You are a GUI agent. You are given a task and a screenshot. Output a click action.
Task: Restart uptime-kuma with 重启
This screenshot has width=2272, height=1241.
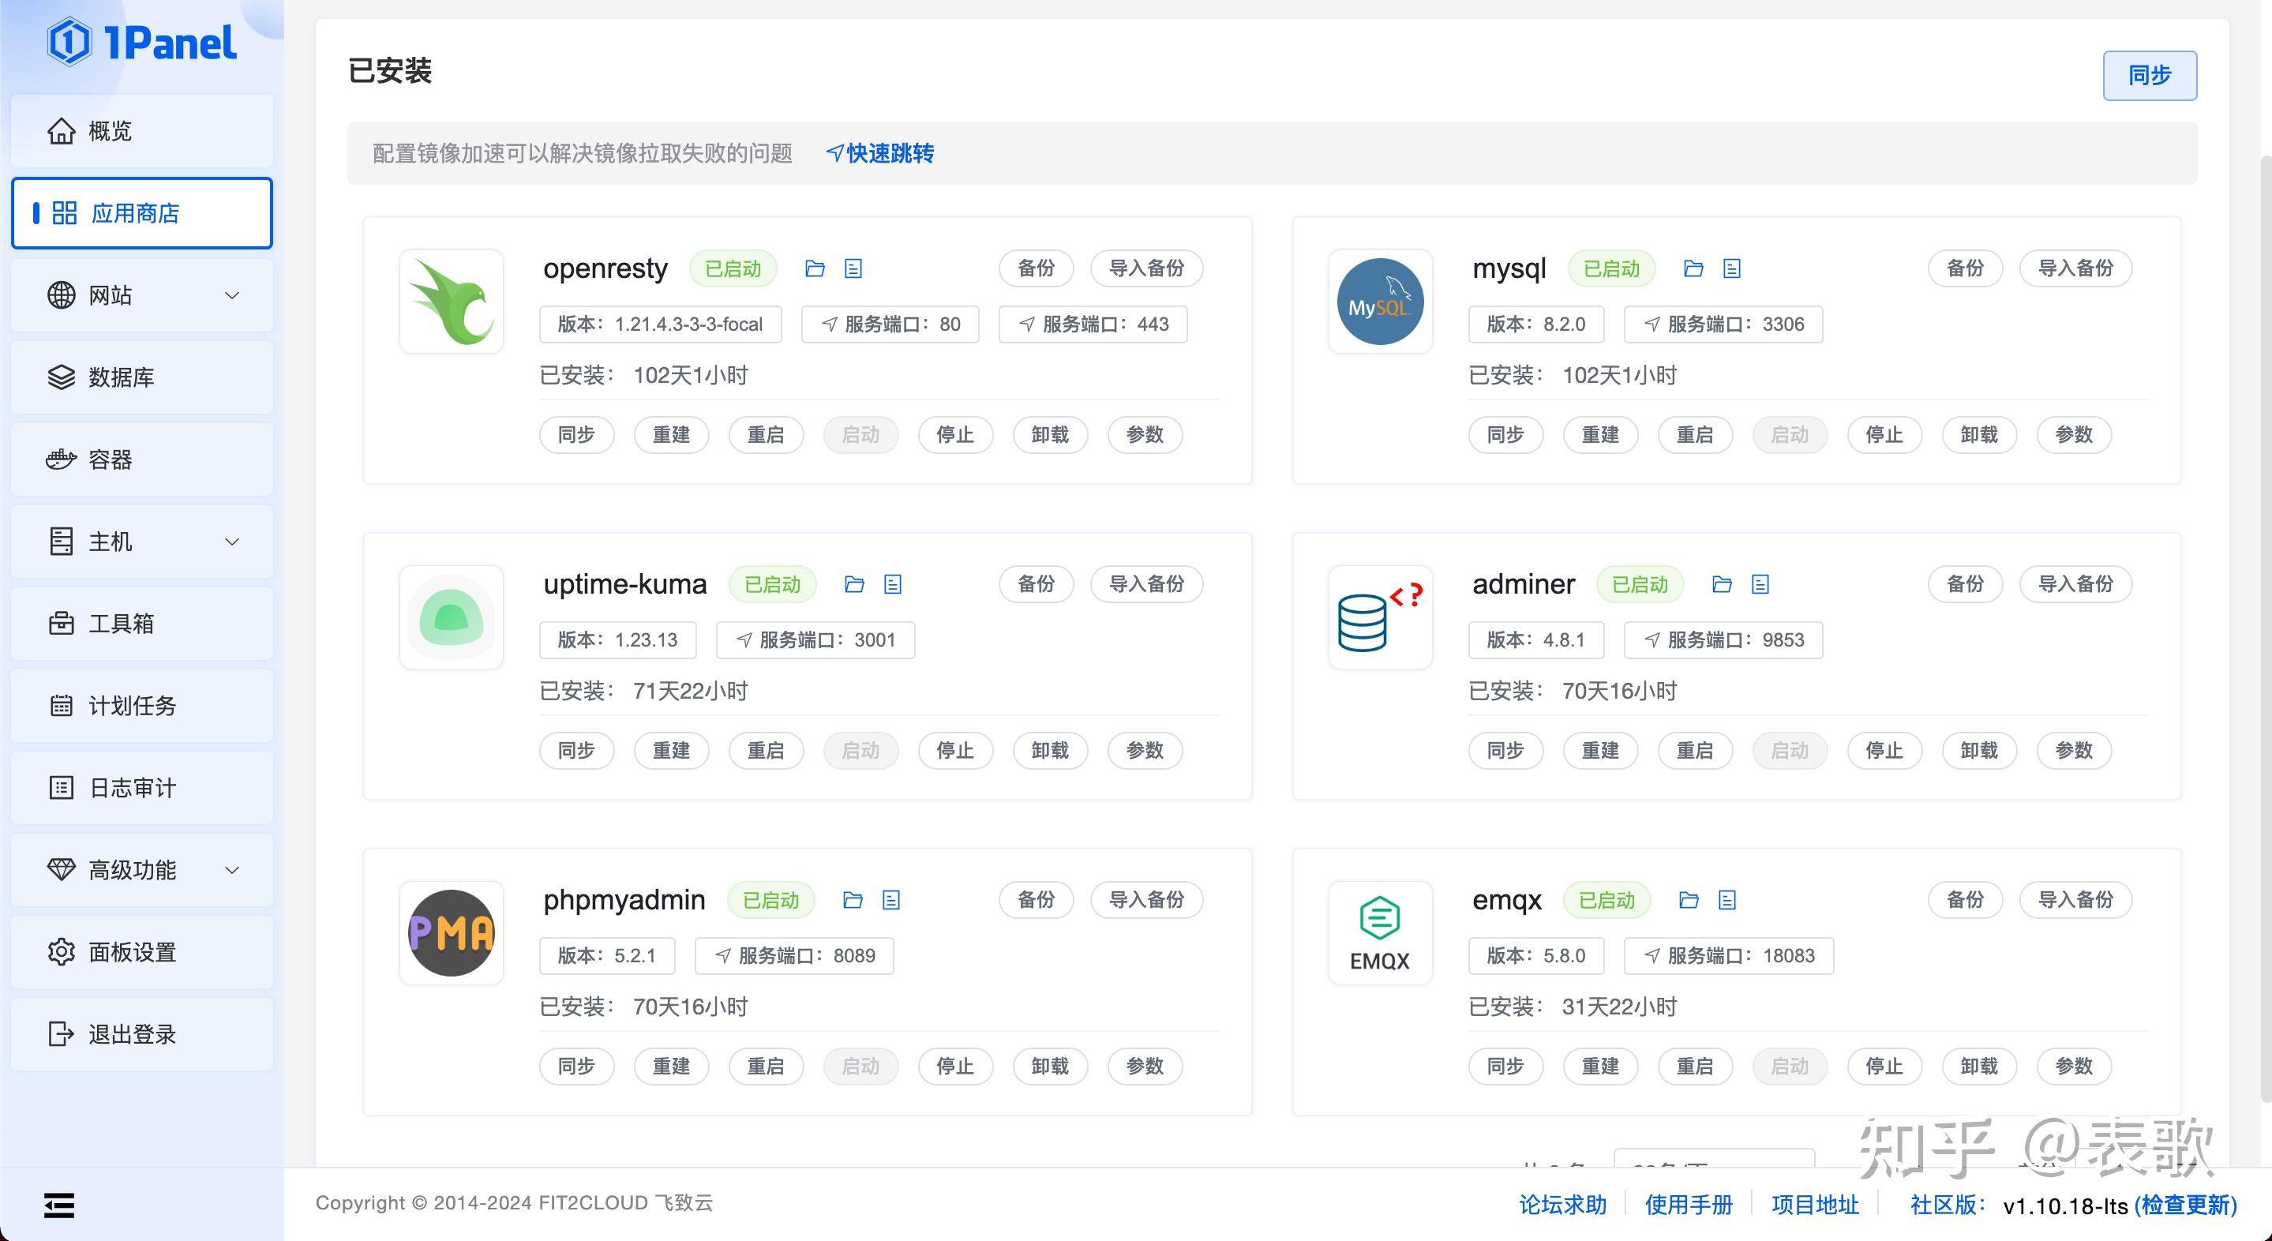coord(766,751)
